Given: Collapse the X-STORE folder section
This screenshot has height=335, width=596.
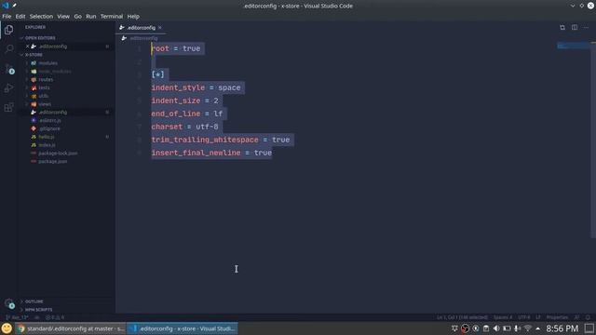Looking at the screenshot, I should (x=34, y=55).
